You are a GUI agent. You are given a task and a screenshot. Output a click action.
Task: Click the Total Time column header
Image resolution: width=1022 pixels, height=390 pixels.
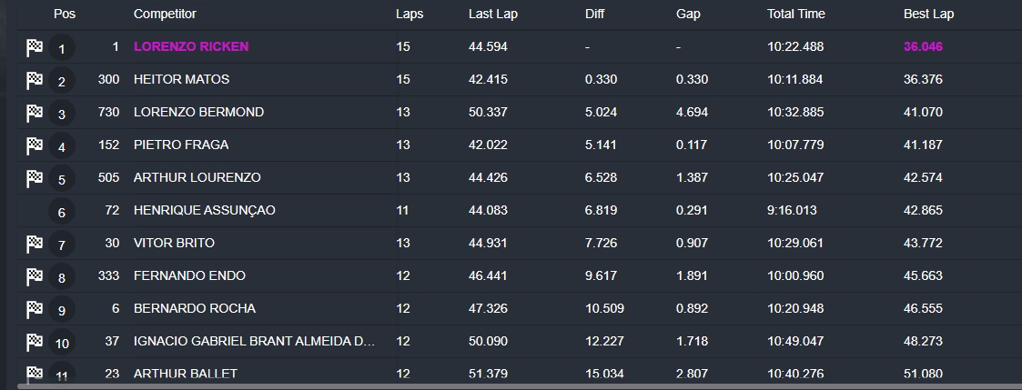coord(795,14)
